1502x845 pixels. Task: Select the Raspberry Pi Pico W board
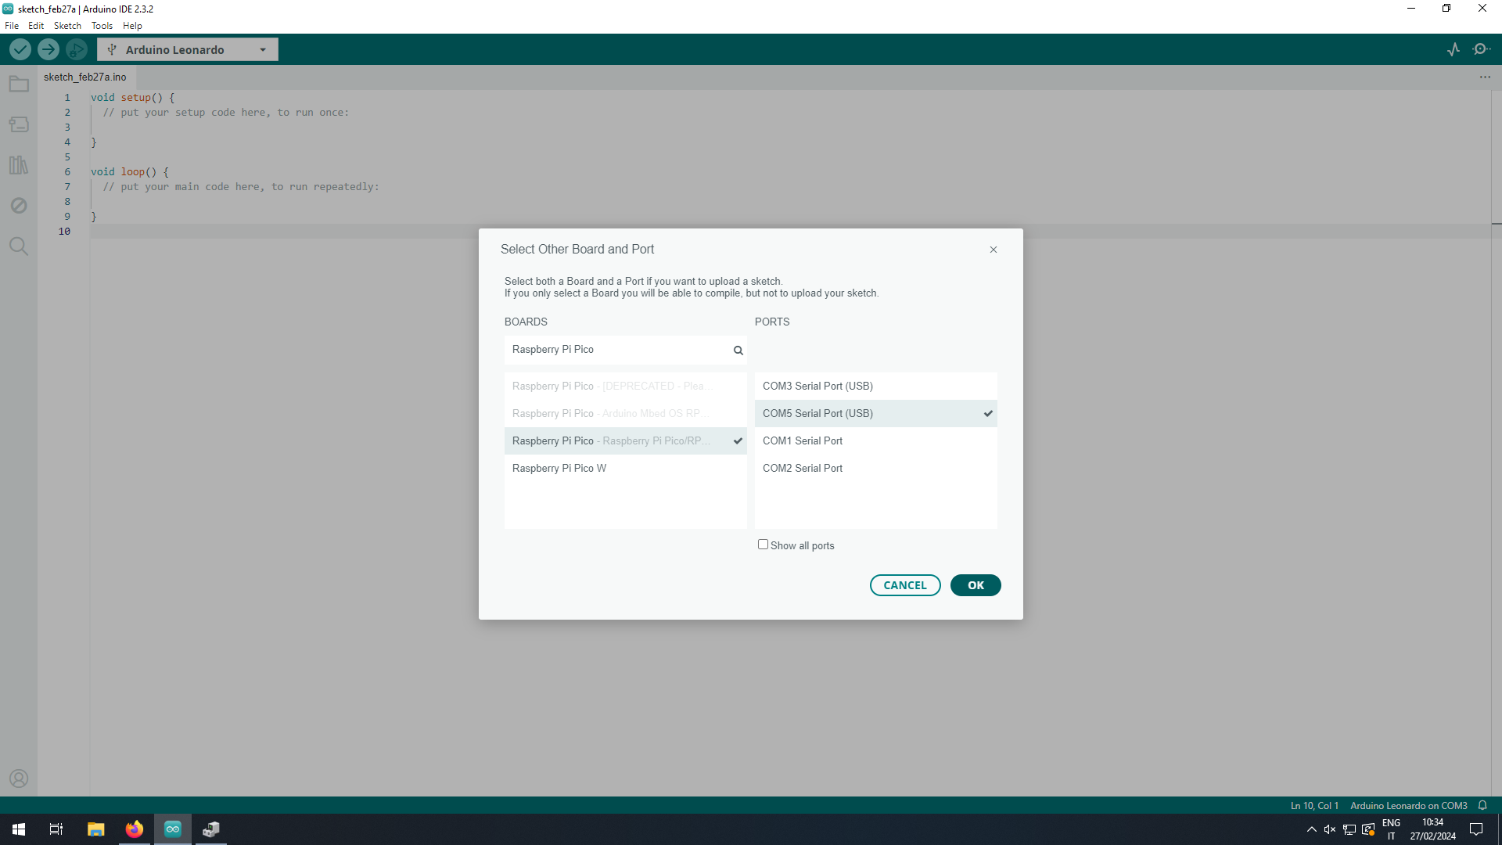pyautogui.click(x=625, y=468)
